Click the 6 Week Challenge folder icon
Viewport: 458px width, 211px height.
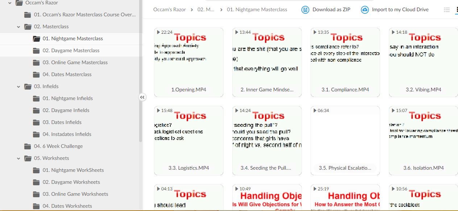tap(28, 146)
